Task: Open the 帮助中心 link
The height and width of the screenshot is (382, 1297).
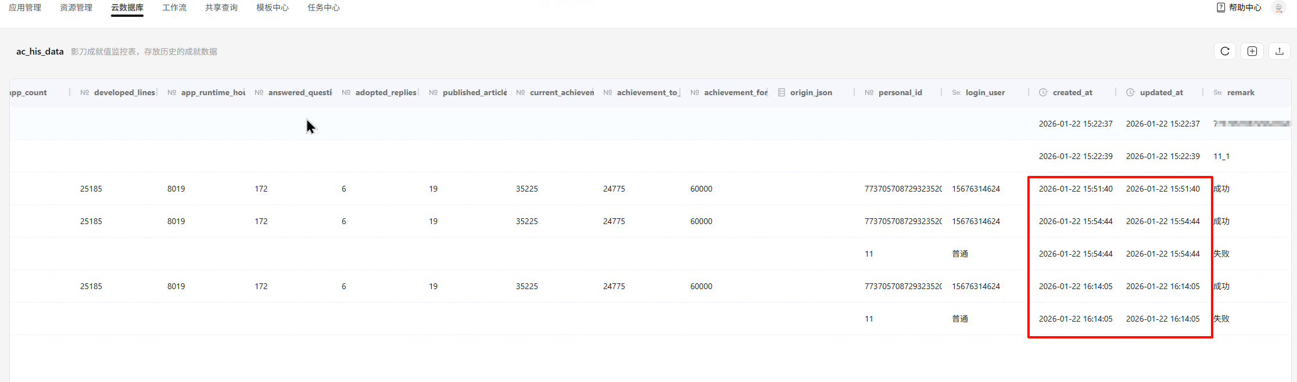Action: click(1245, 8)
